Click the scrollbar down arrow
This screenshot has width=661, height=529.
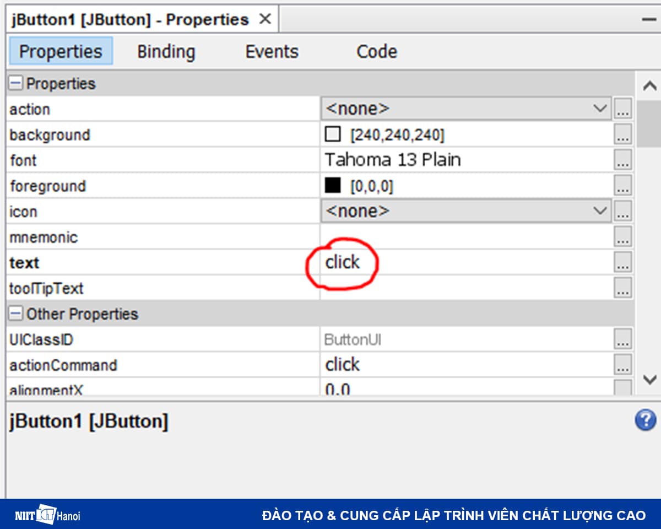click(x=649, y=380)
